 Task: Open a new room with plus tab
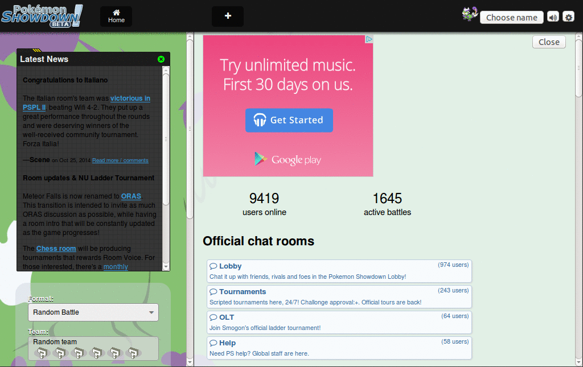(x=228, y=16)
